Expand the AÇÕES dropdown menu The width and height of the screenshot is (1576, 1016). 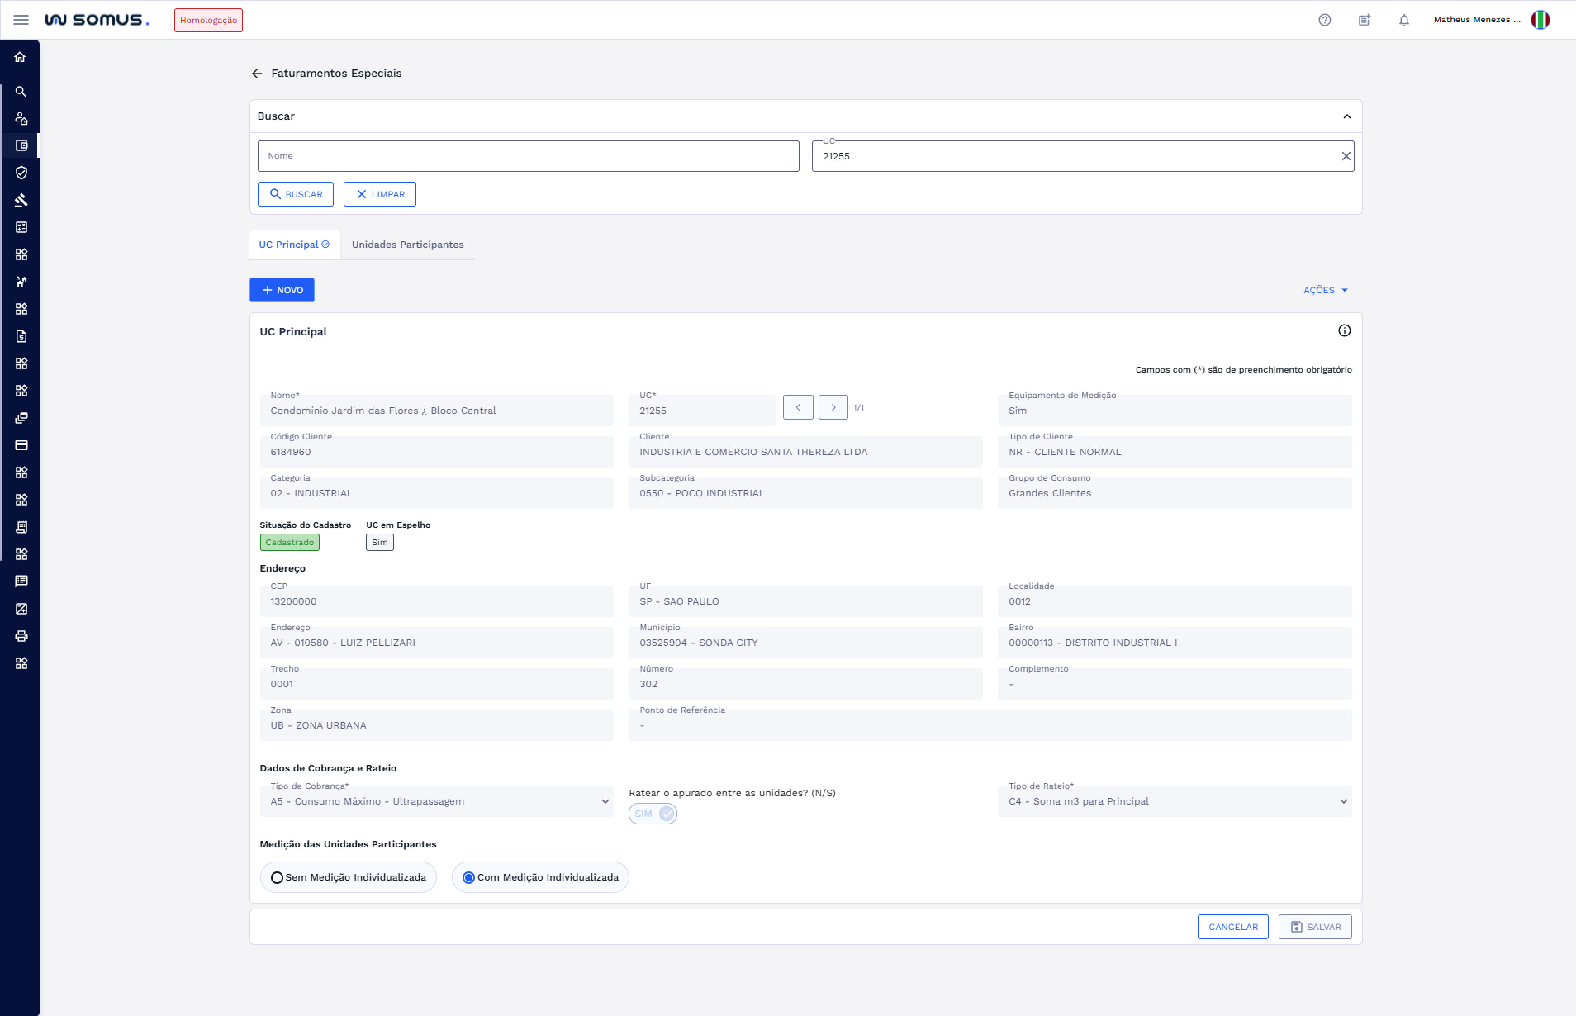pyautogui.click(x=1324, y=290)
